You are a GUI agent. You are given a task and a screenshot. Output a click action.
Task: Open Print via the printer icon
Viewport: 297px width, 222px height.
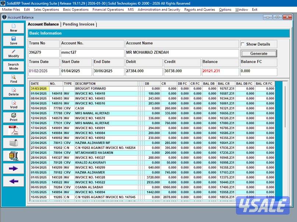click(x=13, y=117)
